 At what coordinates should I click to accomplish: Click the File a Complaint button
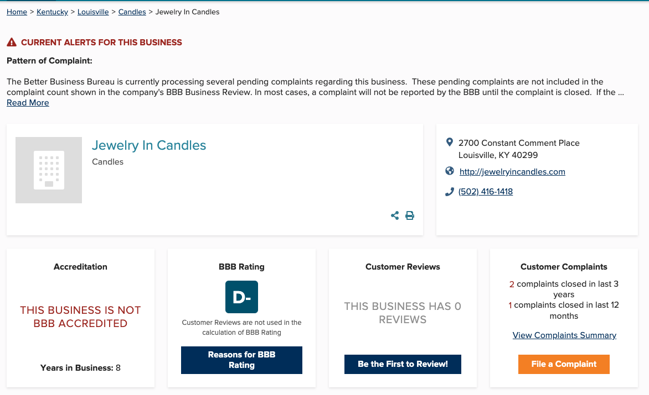(x=564, y=364)
